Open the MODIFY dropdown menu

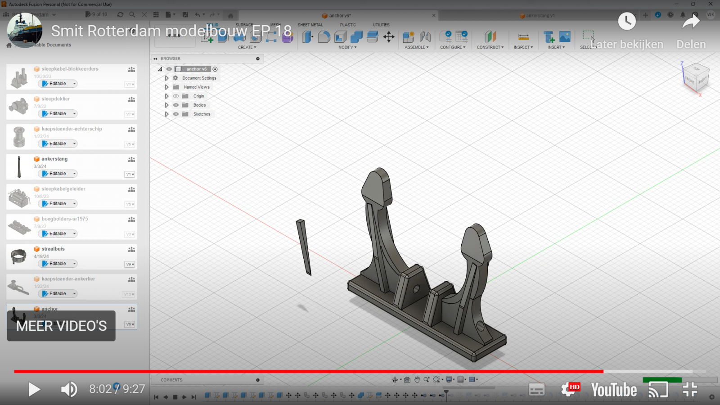coord(347,47)
